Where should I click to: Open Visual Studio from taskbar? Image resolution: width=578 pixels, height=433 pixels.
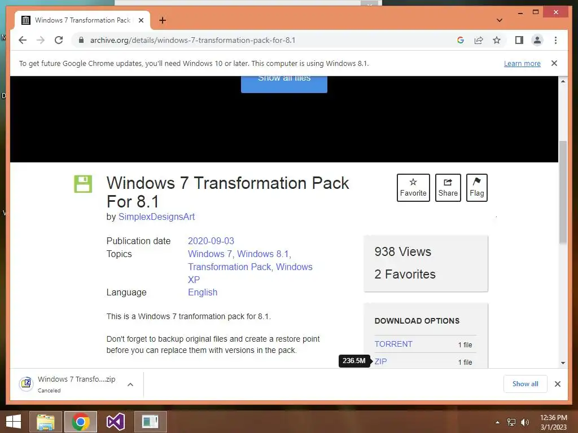[x=115, y=422]
